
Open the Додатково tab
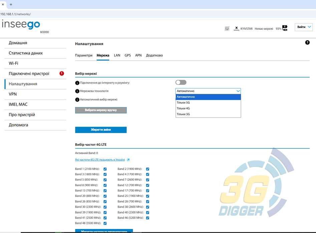[x=154, y=55]
